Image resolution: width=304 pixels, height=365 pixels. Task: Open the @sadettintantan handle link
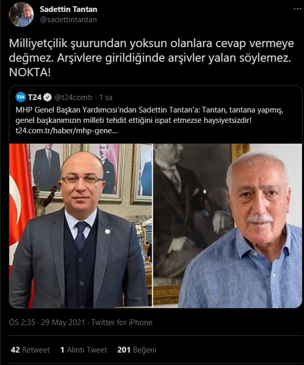(x=68, y=20)
